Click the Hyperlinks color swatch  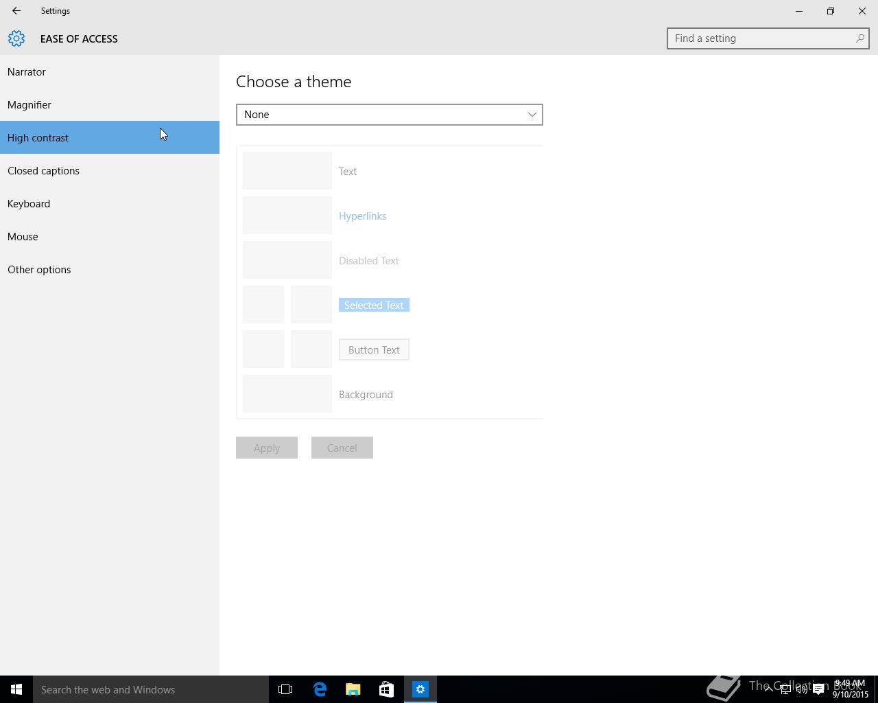coord(287,216)
